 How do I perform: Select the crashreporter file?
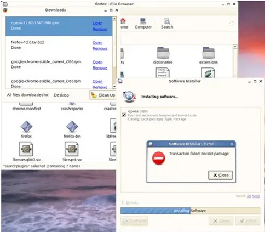[x=72, y=106]
